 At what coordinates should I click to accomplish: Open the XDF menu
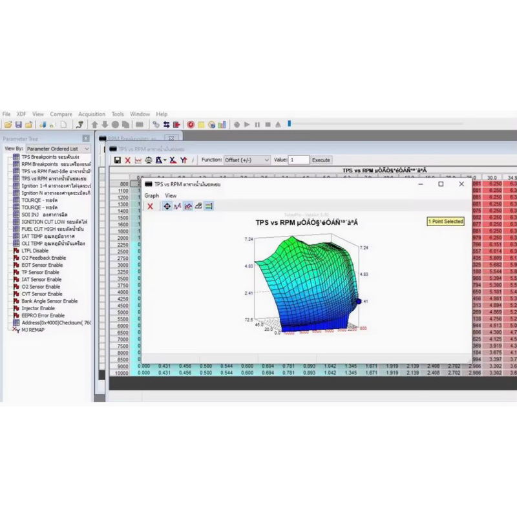(21, 114)
